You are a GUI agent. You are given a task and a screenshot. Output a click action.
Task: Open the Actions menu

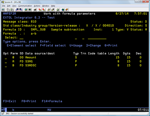click(37, 6)
